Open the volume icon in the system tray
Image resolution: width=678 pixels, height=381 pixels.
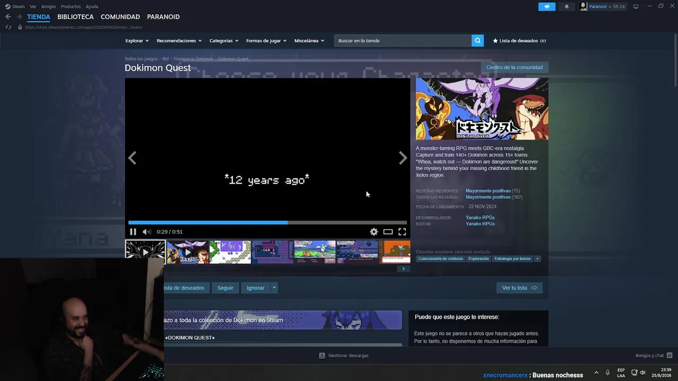(x=643, y=373)
